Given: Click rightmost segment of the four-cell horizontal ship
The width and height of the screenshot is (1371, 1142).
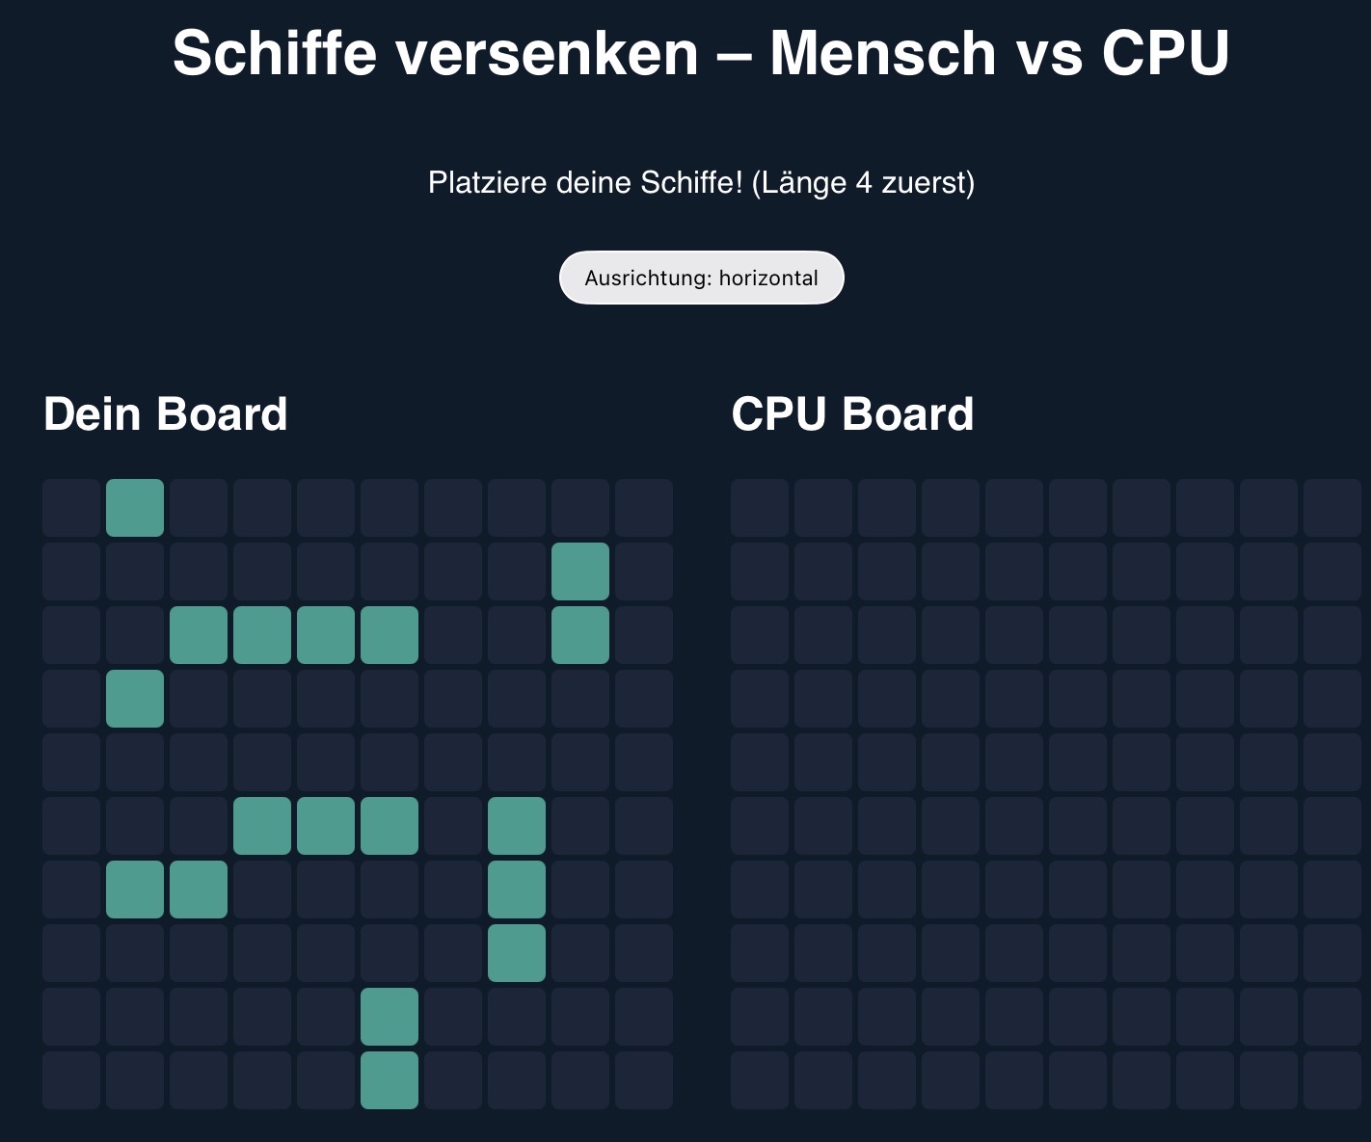Looking at the screenshot, I should tap(390, 635).
